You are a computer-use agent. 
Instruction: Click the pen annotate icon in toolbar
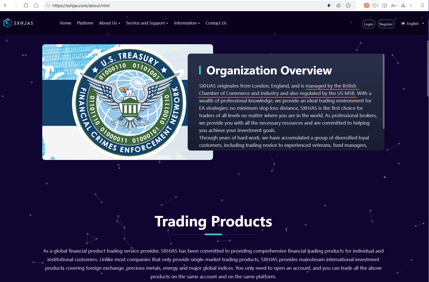point(403,5)
